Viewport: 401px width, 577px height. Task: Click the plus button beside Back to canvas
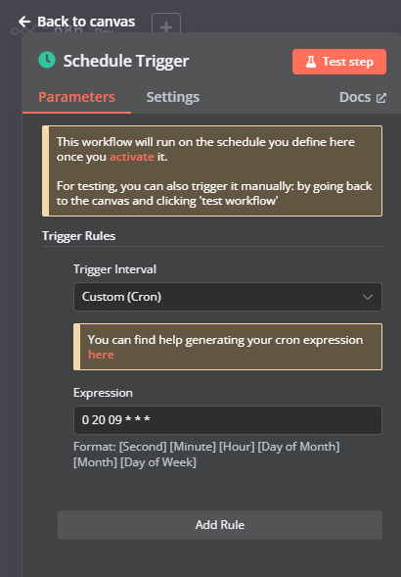coord(166,24)
